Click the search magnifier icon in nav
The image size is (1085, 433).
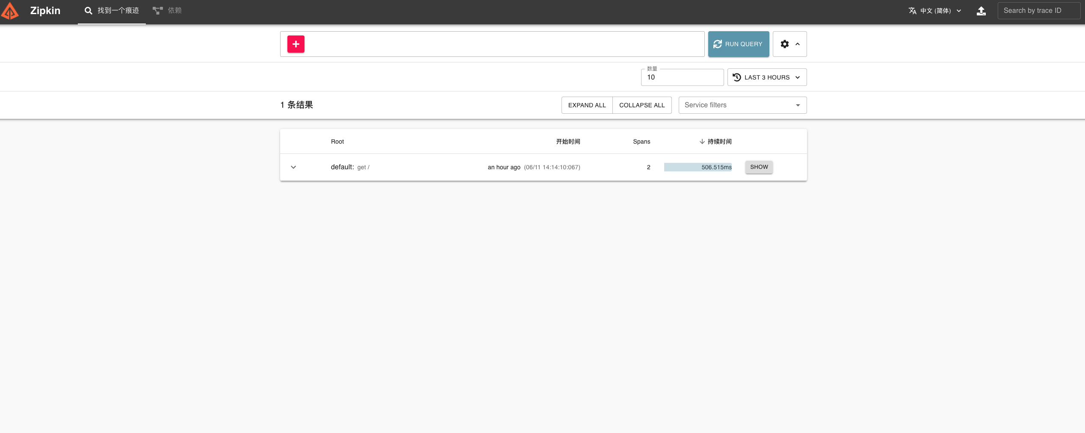[89, 11]
